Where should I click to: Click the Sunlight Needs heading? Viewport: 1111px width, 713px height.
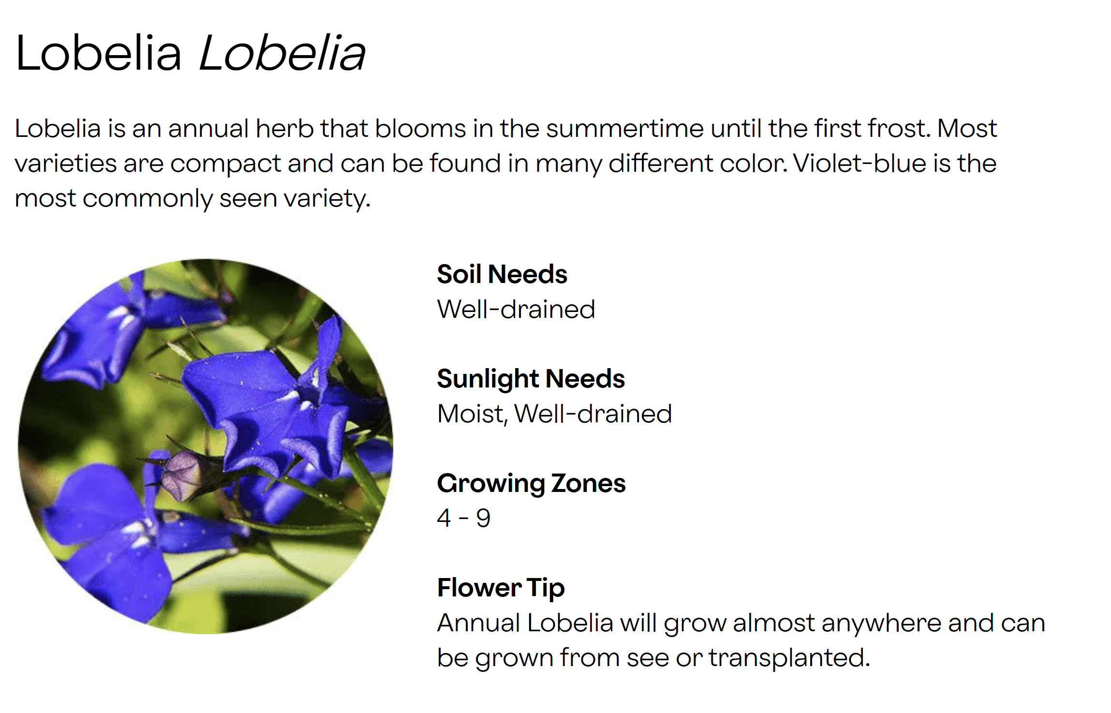531,379
